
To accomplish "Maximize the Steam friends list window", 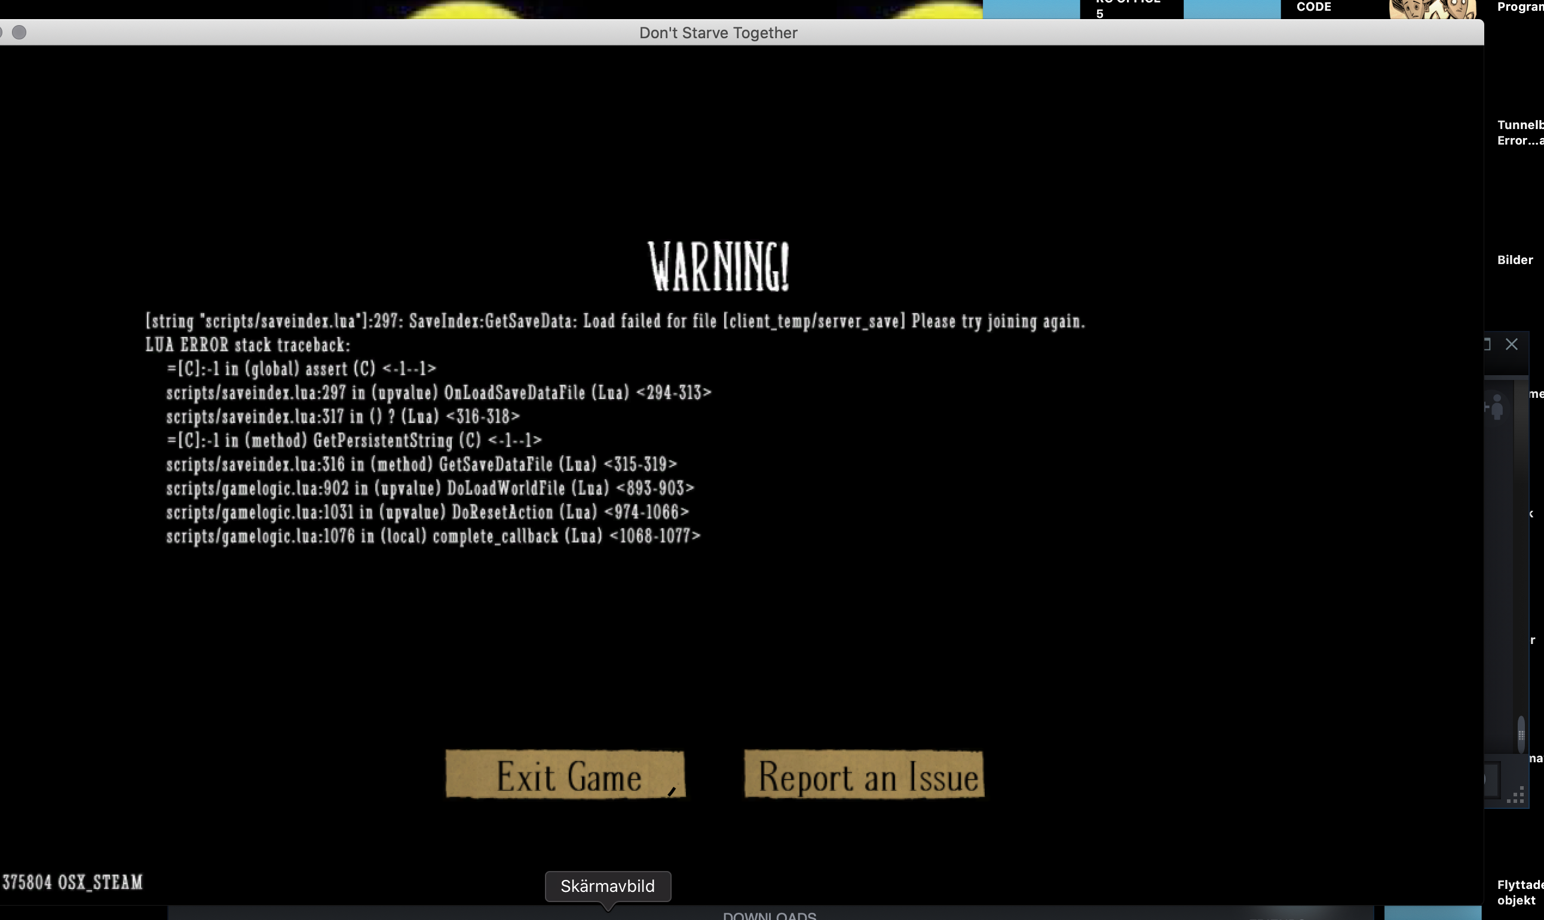I will (x=1488, y=345).
